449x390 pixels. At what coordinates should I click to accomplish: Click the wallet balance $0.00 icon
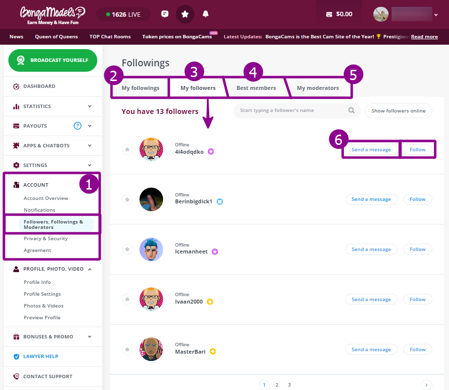[x=329, y=14]
